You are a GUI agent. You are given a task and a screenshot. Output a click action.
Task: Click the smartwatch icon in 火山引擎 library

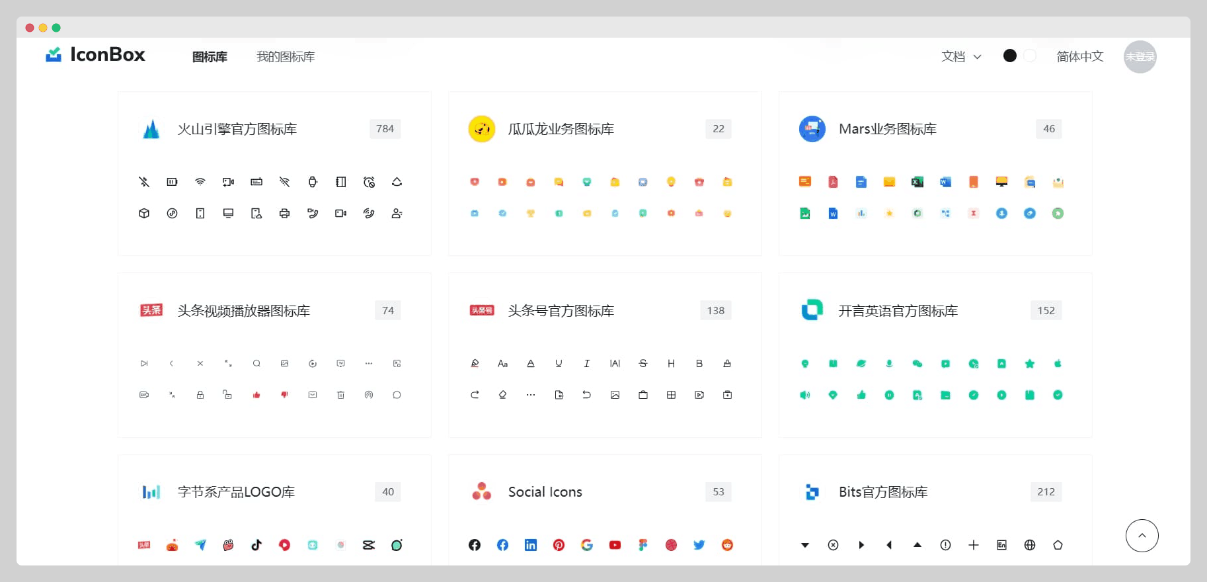point(313,182)
